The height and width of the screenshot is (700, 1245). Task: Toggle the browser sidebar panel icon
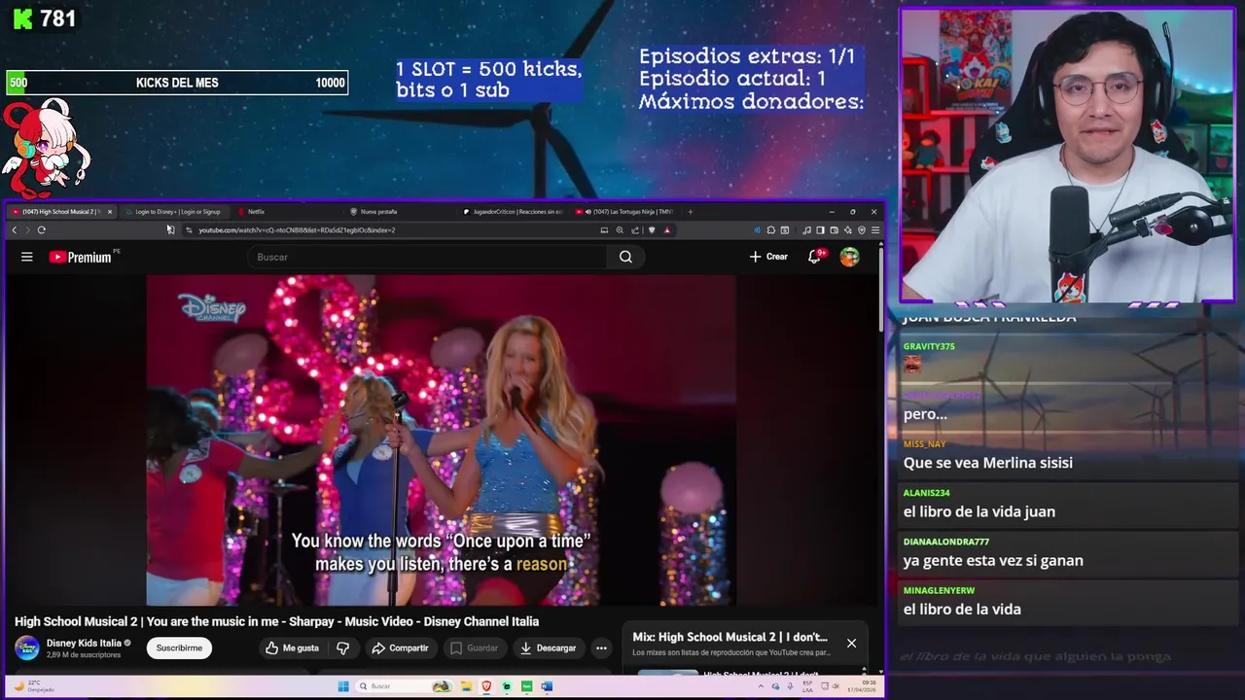pos(820,230)
